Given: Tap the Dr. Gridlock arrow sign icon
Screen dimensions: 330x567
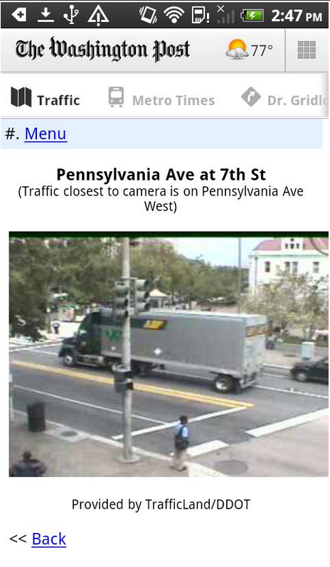Looking at the screenshot, I should [251, 97].
